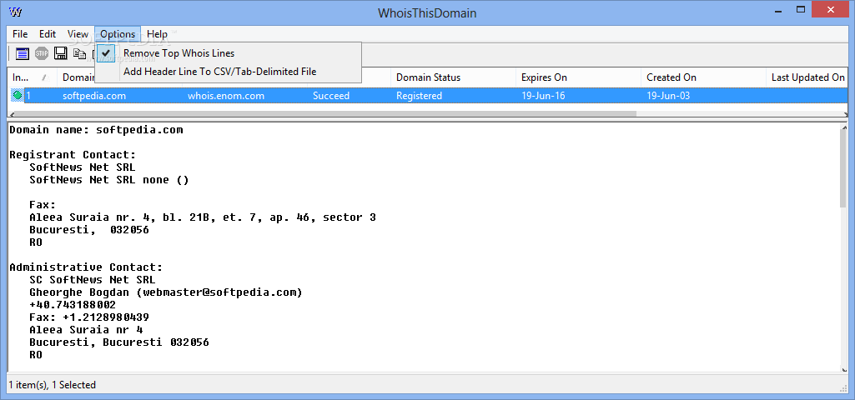
Task: Click the floppy disk save icon
Action: click(x=61, y=53)
